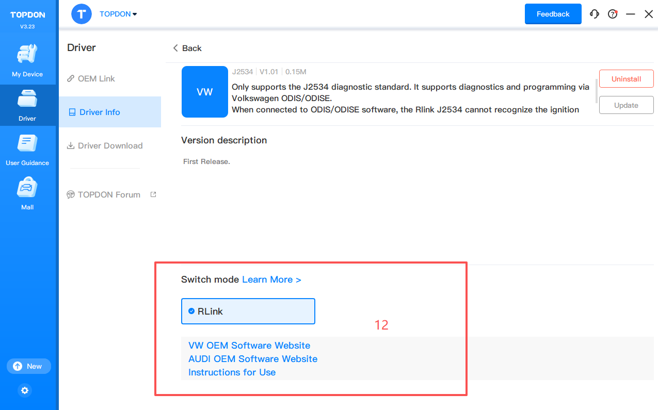
Task: Open the Driver Download tab
Action: tap(110, 145)
